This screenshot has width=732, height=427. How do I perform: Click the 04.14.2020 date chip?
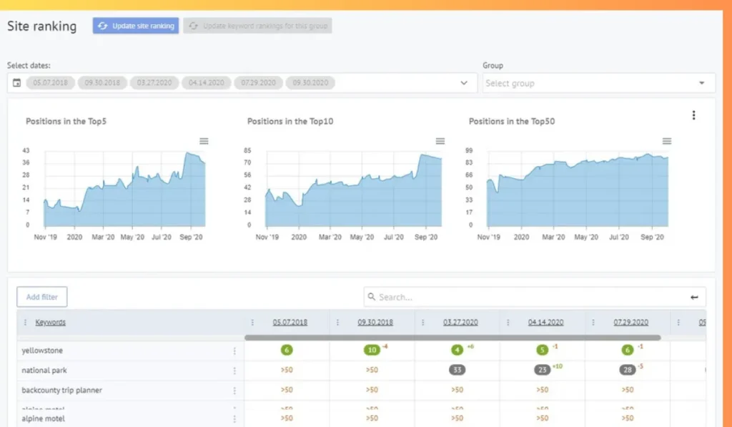tap(207, 83)
